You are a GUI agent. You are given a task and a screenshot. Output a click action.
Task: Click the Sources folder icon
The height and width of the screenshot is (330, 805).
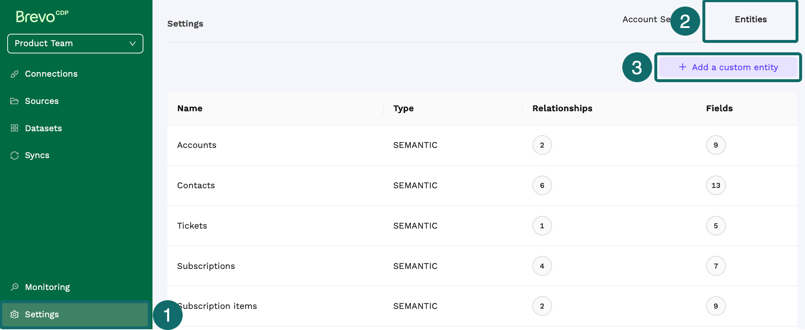tap(15, 101)
